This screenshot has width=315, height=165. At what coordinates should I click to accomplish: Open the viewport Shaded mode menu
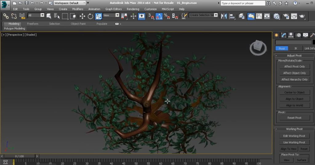(30, 35)
